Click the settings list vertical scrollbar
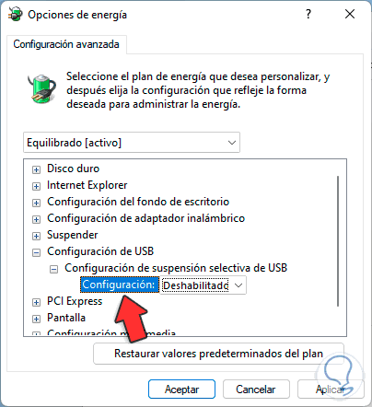Screen dimensions: 372x407 pyautogui.click(x=338, y=241)
